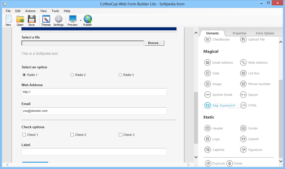Add a Submit button element

point(249,139)
